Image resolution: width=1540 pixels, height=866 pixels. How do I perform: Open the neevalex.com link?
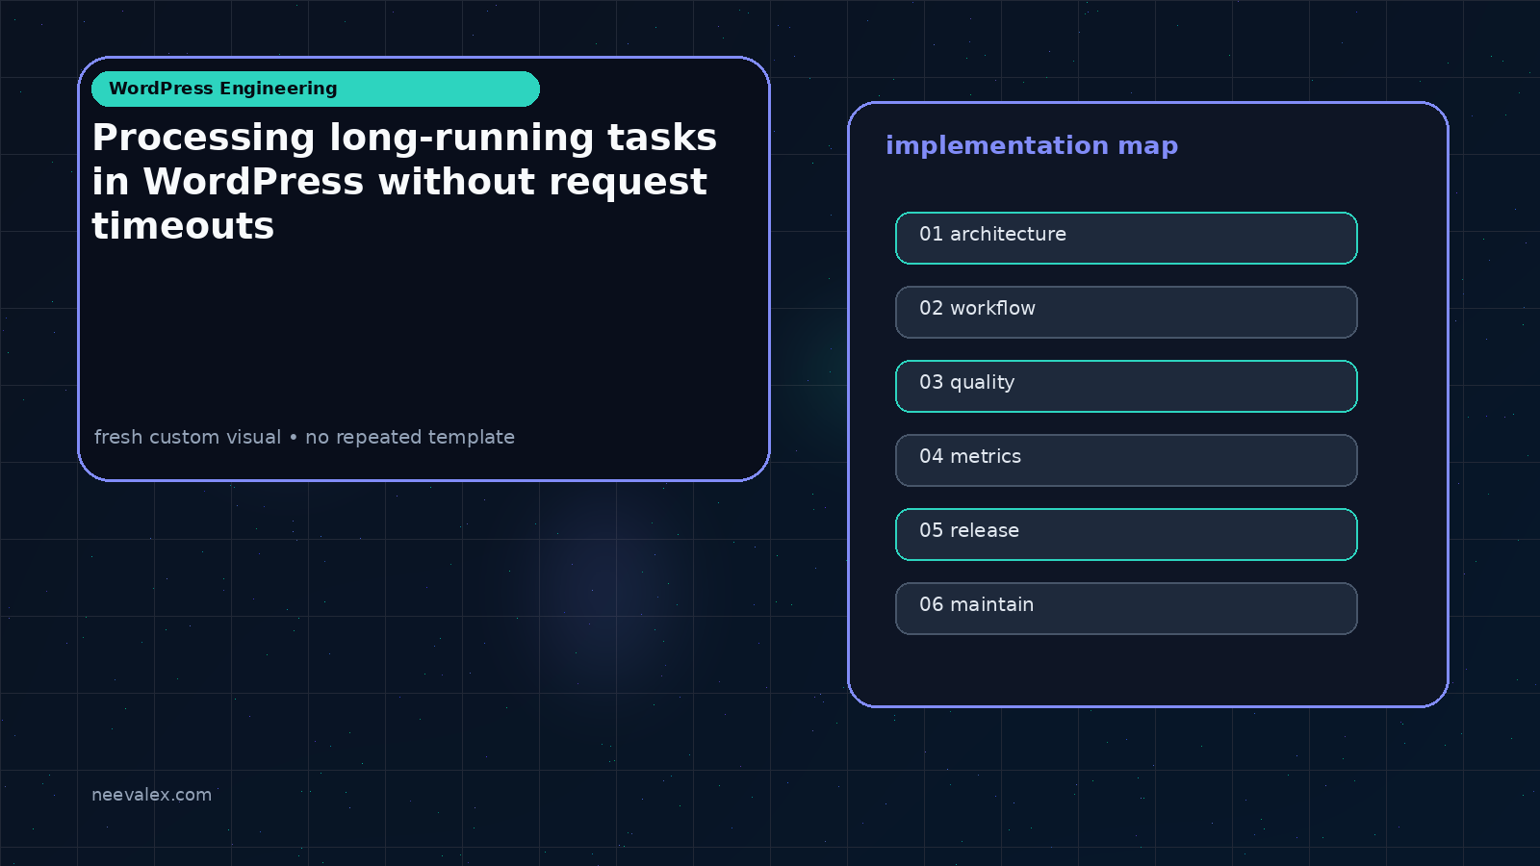click(x=151, y=795)
